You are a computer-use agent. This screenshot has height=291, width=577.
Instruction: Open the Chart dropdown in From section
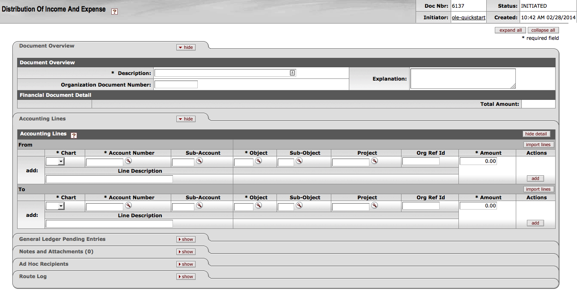pyautogui.click(x=55, y=162)
